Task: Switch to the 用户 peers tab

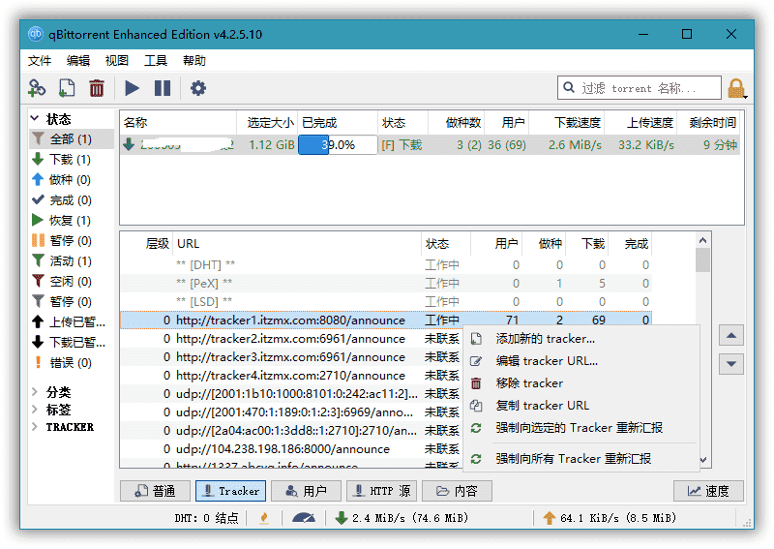Action: click(x=305, y=491)
